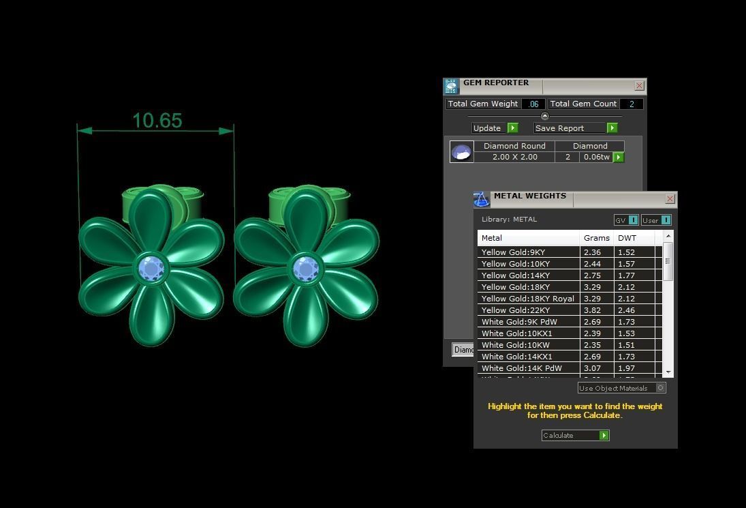Image resolution: width=746 pixels, height=508 pixels.
Task: Select the Yellow Gold:18KY row
Action: (x=570, y=287)
